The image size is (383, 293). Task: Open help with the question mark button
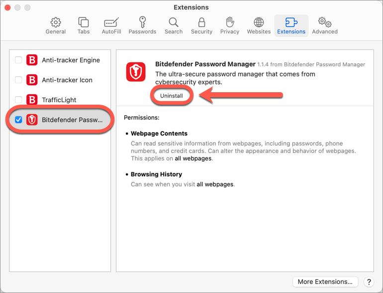coord(369,282)
